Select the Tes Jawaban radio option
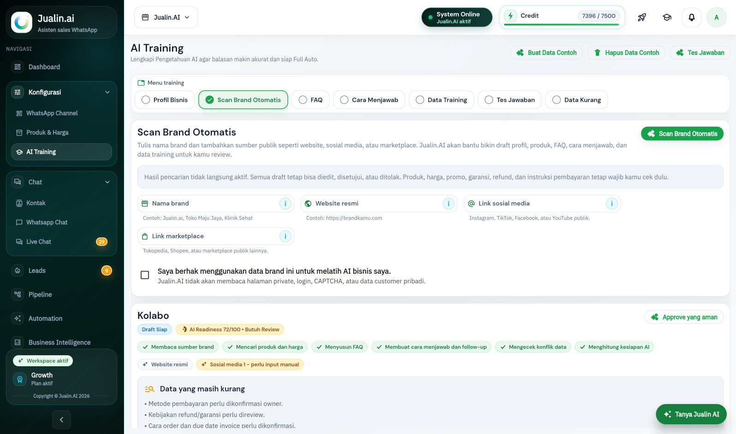736x434 pixels. point(510,100)
